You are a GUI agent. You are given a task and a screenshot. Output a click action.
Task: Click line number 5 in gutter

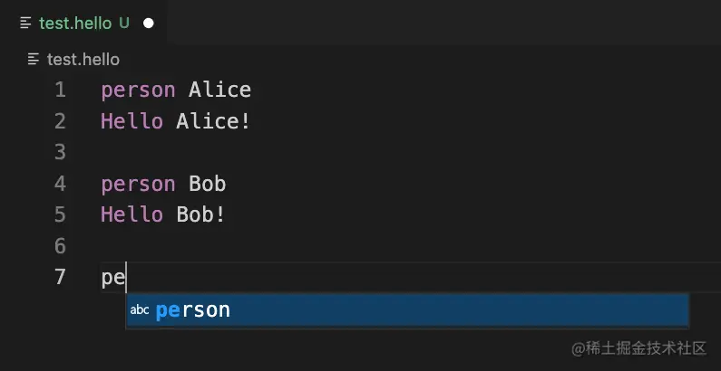pos(60,214)
